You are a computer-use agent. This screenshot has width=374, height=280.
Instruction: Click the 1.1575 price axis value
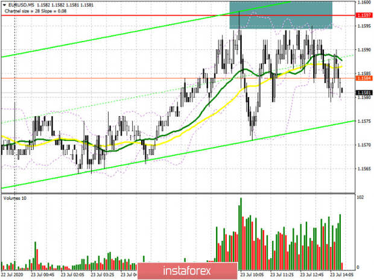pos(364,121)
